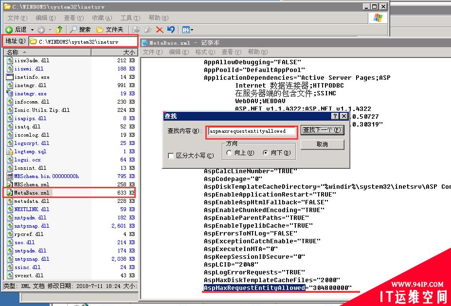
Task: Select the isapips.dll file name
Action: (30, 118)
